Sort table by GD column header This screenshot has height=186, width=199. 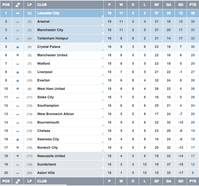point(181,5)
